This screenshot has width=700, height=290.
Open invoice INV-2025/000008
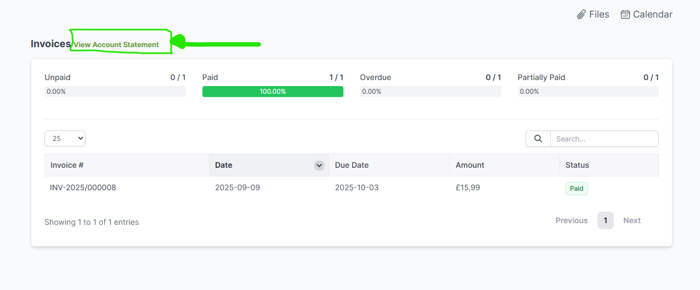(83, 187)
